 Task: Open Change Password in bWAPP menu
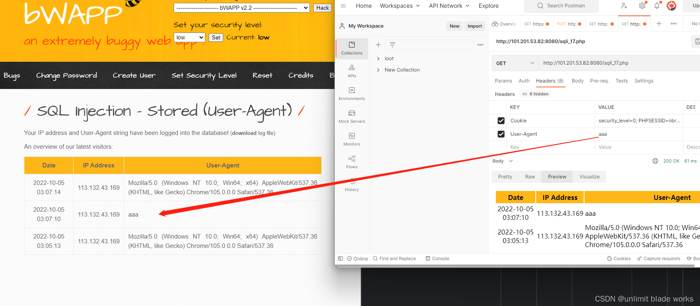[67, 76]
